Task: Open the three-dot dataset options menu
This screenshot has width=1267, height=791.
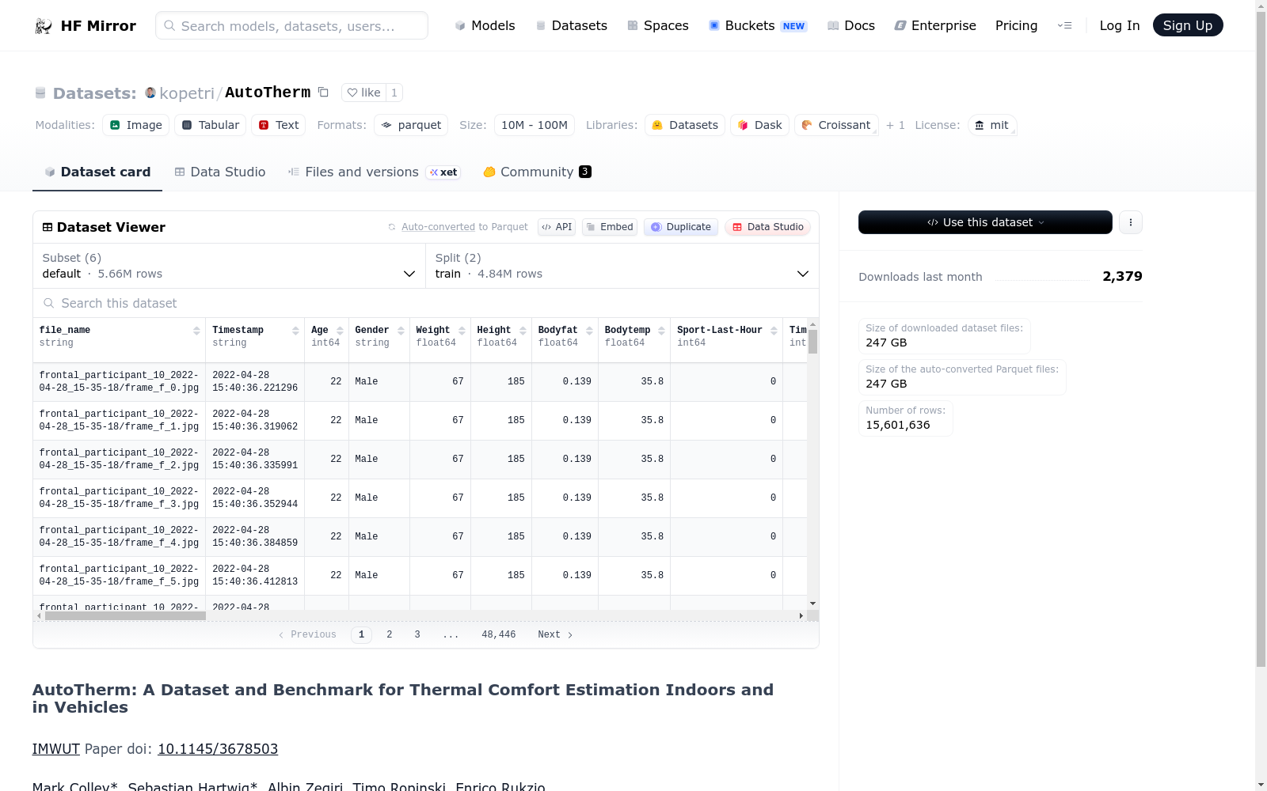Action: 1131,222
